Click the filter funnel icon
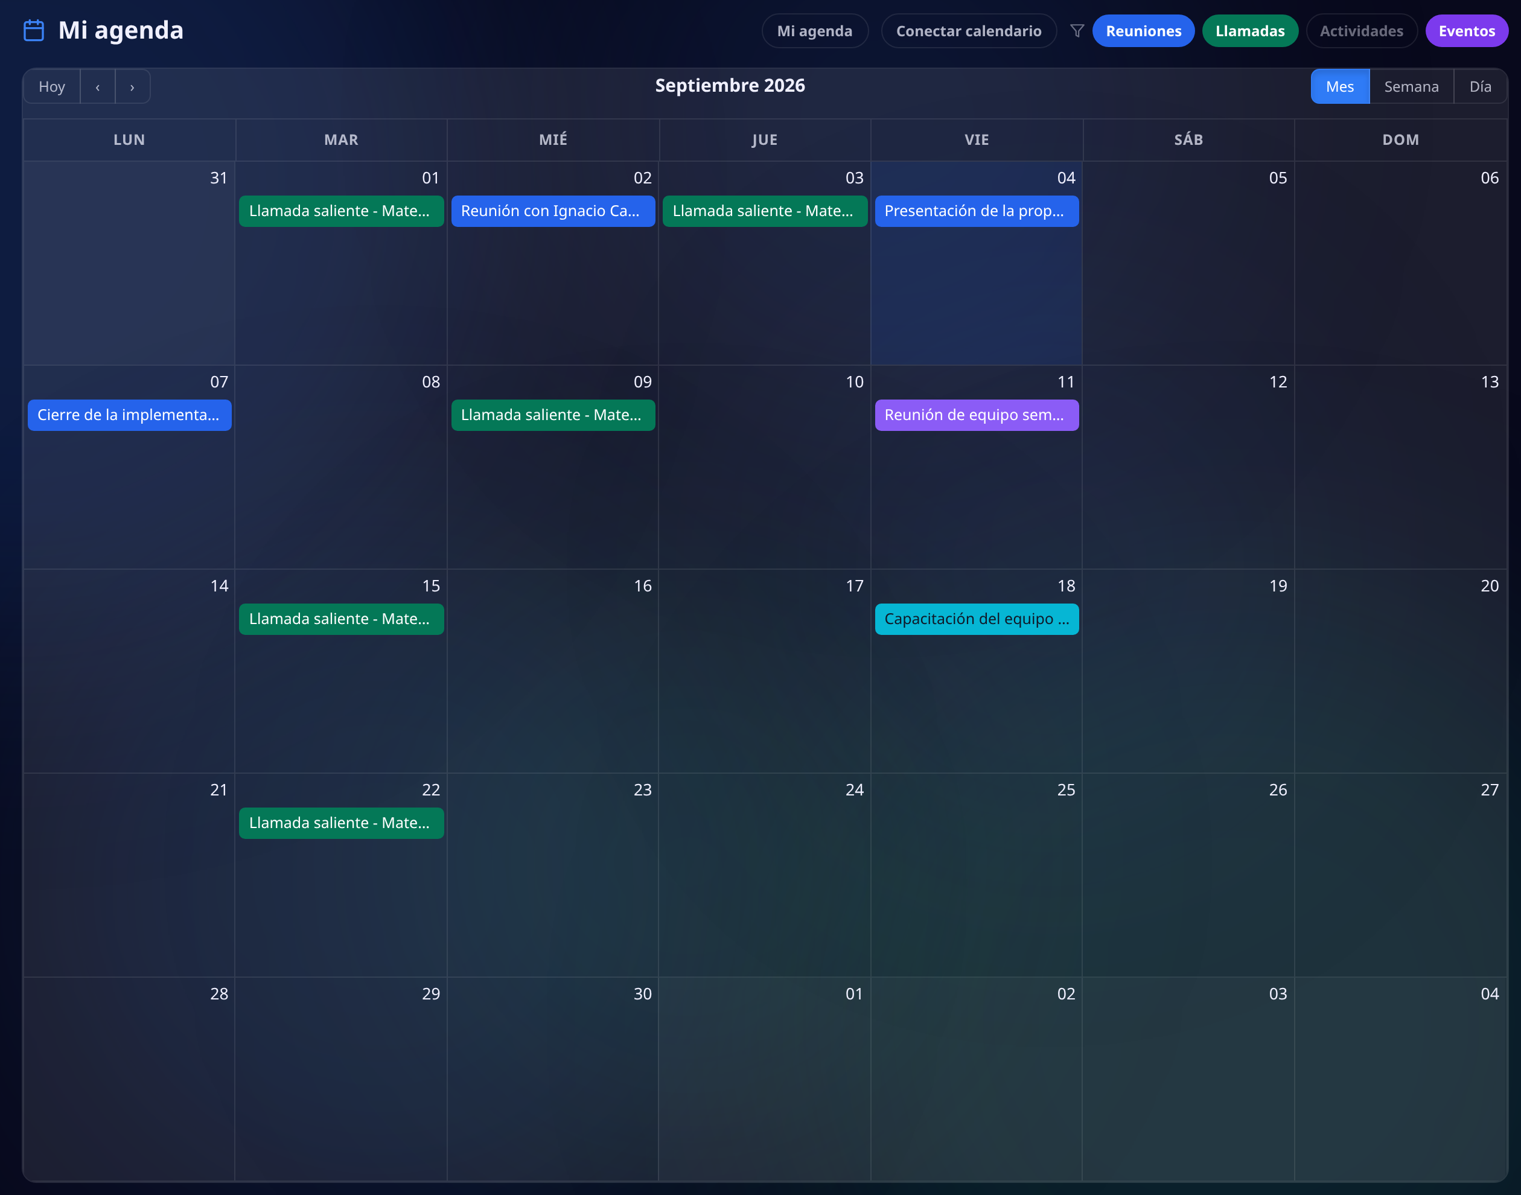 coord(1077,31)
